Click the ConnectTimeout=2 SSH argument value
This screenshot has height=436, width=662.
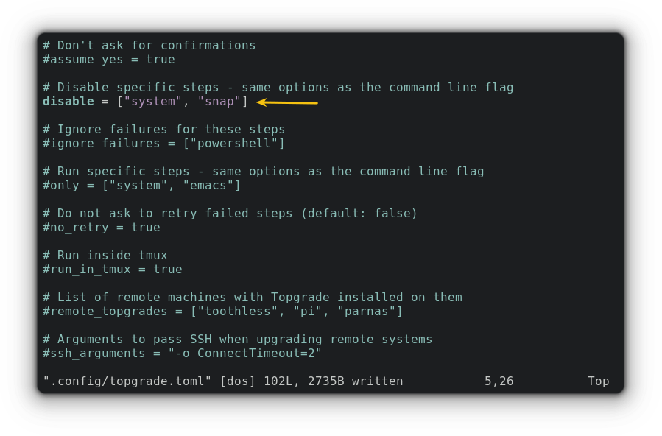[258, 353]
